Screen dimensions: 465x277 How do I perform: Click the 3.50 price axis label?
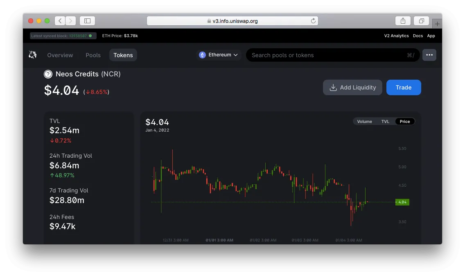point(402,222)
